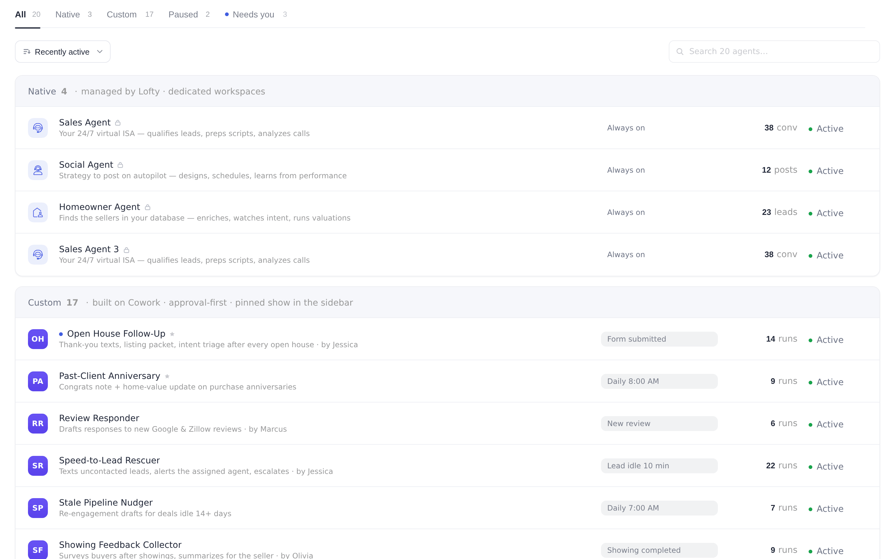
Task: Click the Active status of Speed-to-Lead Rescuer
Action: (x=826, y=466)
